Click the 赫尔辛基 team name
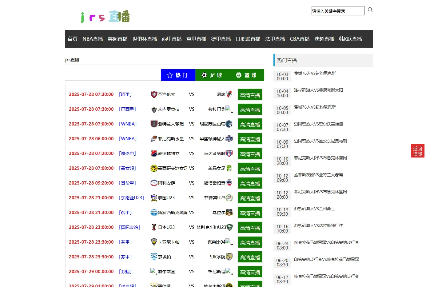438x287 pixels. [x=166, y=272]
